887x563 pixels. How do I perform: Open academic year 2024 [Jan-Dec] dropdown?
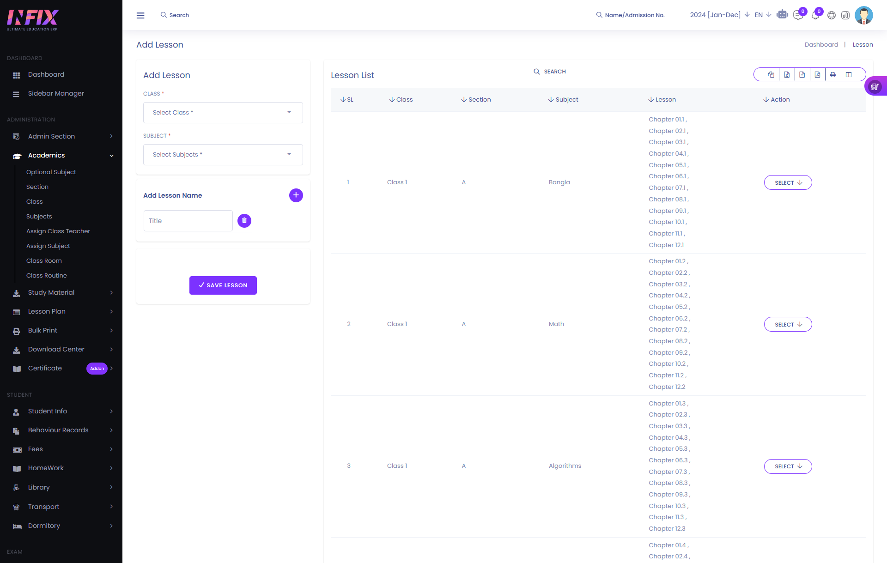tap(719, 15)
